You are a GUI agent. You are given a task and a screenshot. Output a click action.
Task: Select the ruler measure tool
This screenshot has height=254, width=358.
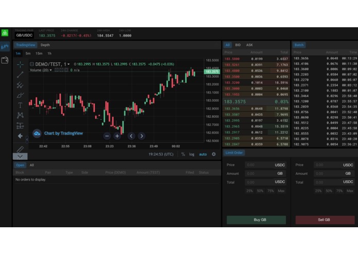pos(20,150)
